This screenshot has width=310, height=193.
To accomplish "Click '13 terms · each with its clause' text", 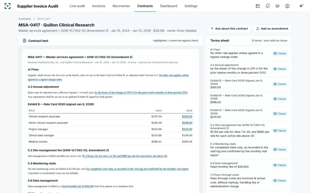I will tap(269, 41).
